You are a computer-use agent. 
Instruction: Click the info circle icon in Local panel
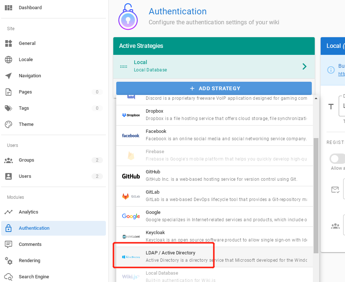(x=331, y=70)
